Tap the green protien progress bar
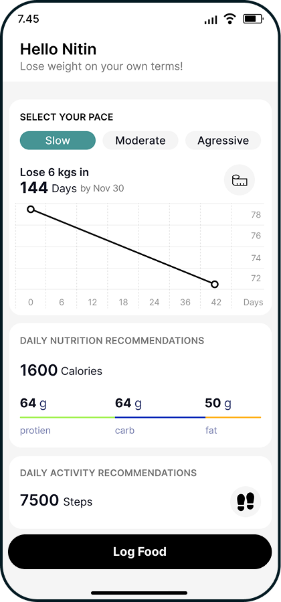This screenshot has height=602, width=281. tap(68, 417)
